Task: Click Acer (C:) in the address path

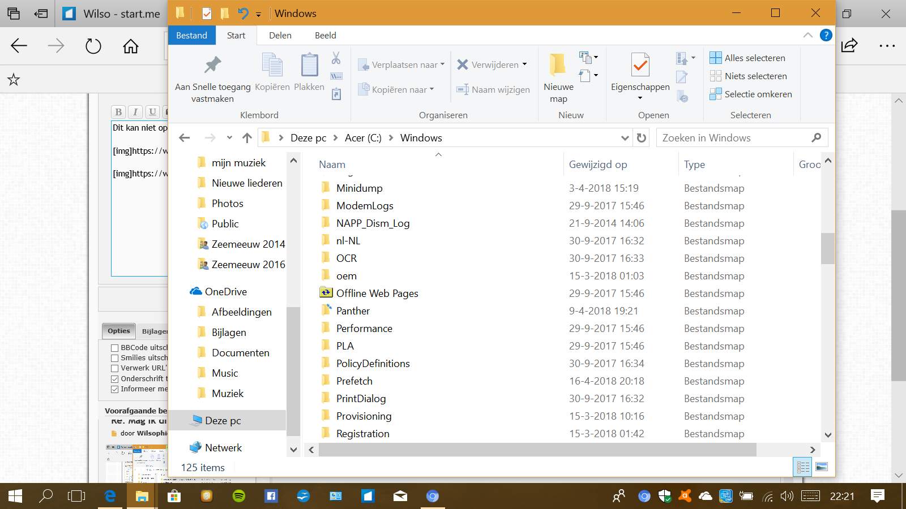Action: coord(363,137)
